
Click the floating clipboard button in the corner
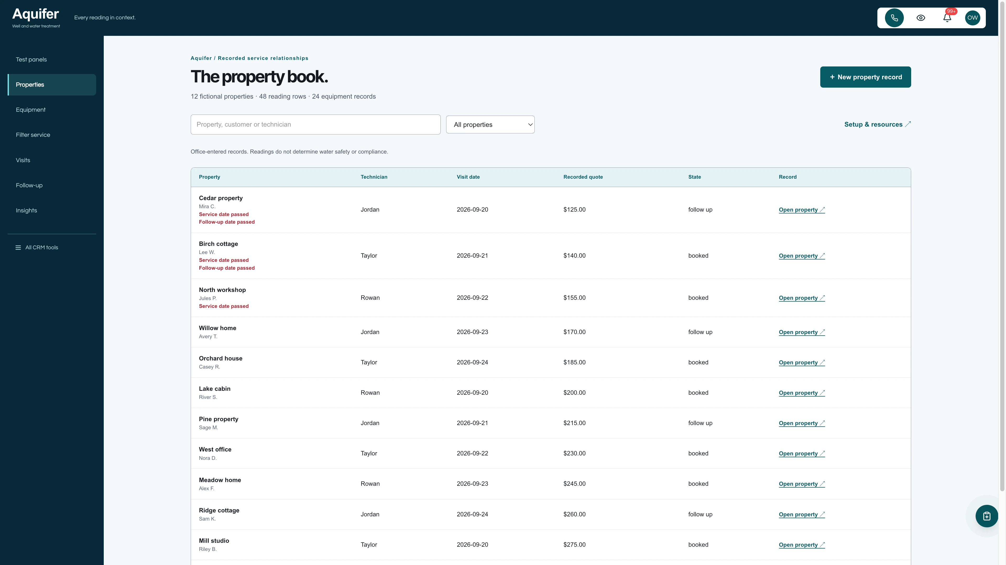[x=986, y=516]
